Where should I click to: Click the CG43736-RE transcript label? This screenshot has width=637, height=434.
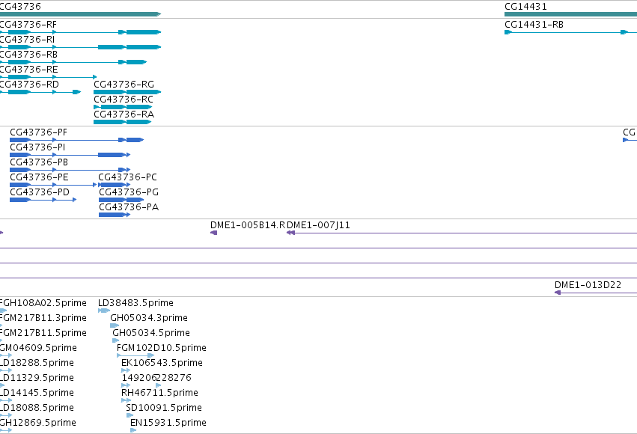coord(29,70)
